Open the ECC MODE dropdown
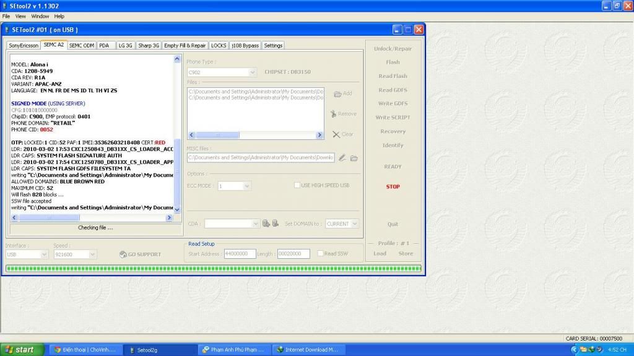The height and width of the screenshot is (356, 634). 246,186
